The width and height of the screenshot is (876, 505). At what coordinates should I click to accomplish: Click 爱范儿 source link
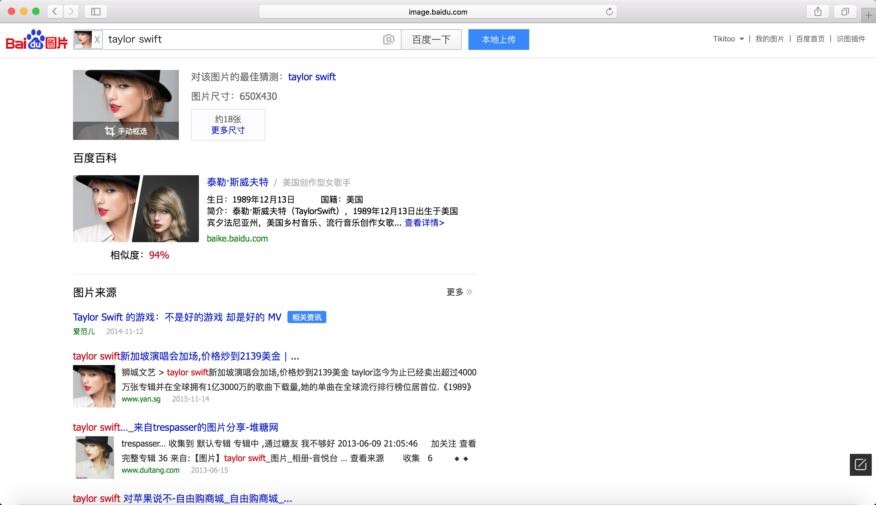pos(84,332)
